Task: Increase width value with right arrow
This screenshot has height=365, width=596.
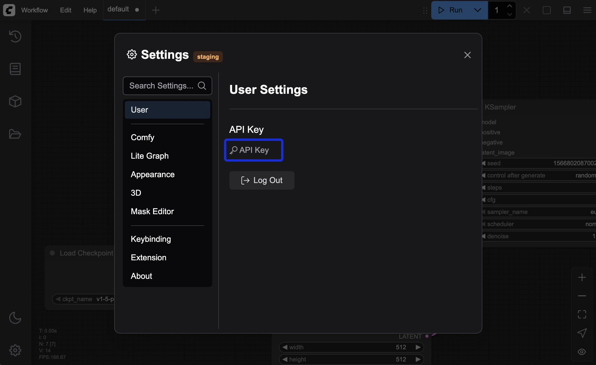Action: coord(418,347)
